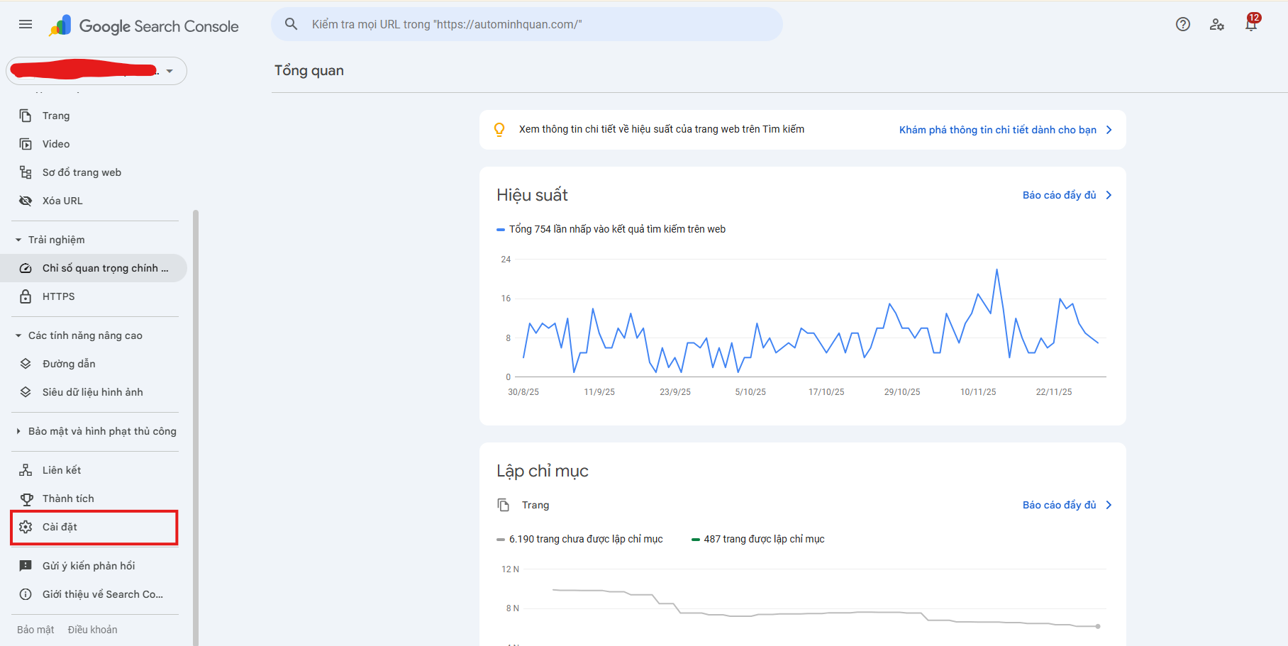Viewport: 1288px width, 646px height.
Task: Open the HTTPS report via its lock icon
Action: pos(26,296)
